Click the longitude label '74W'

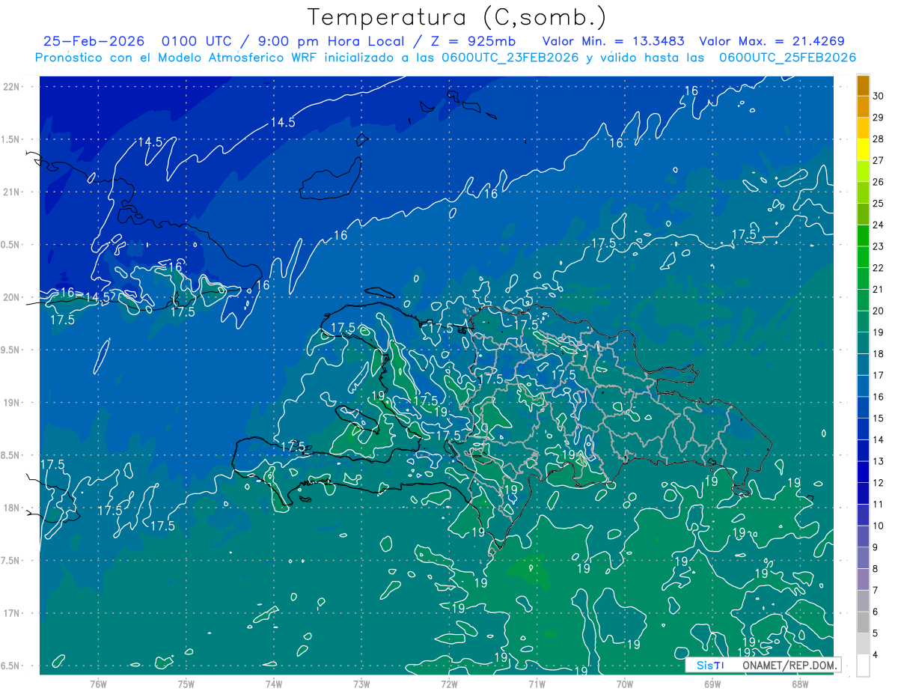click(x=274, y=683)
